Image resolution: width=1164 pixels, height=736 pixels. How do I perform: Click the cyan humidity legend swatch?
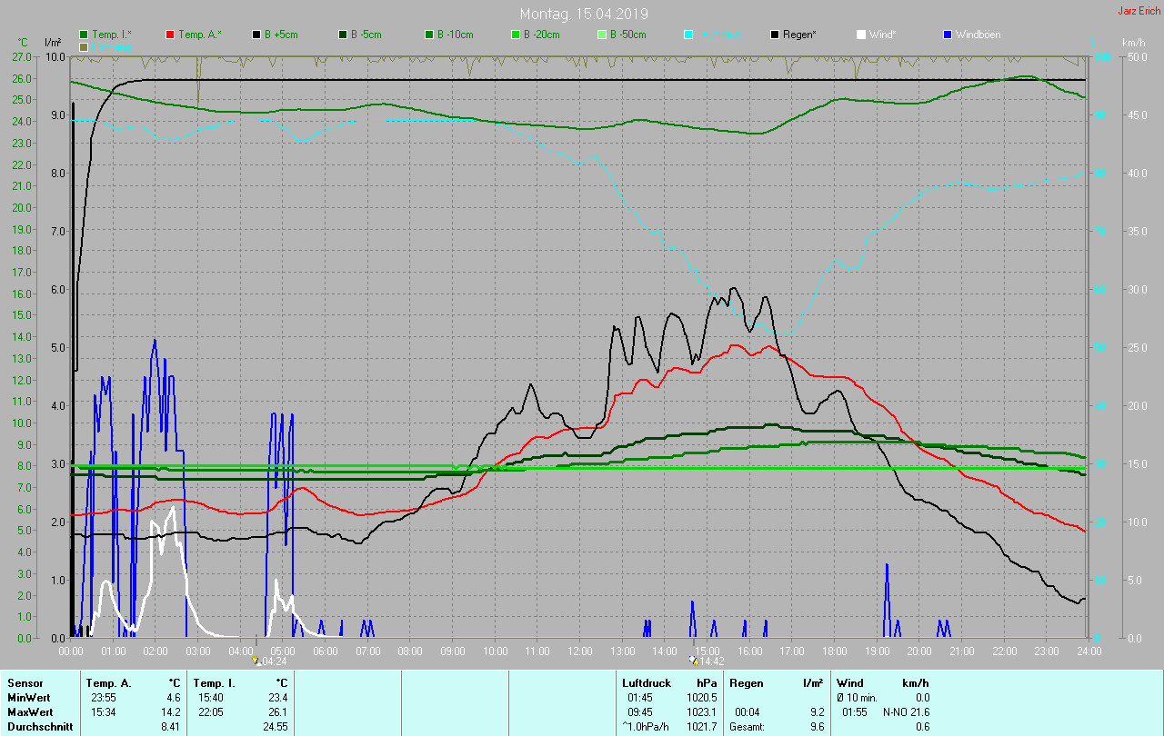coord(688,35)
